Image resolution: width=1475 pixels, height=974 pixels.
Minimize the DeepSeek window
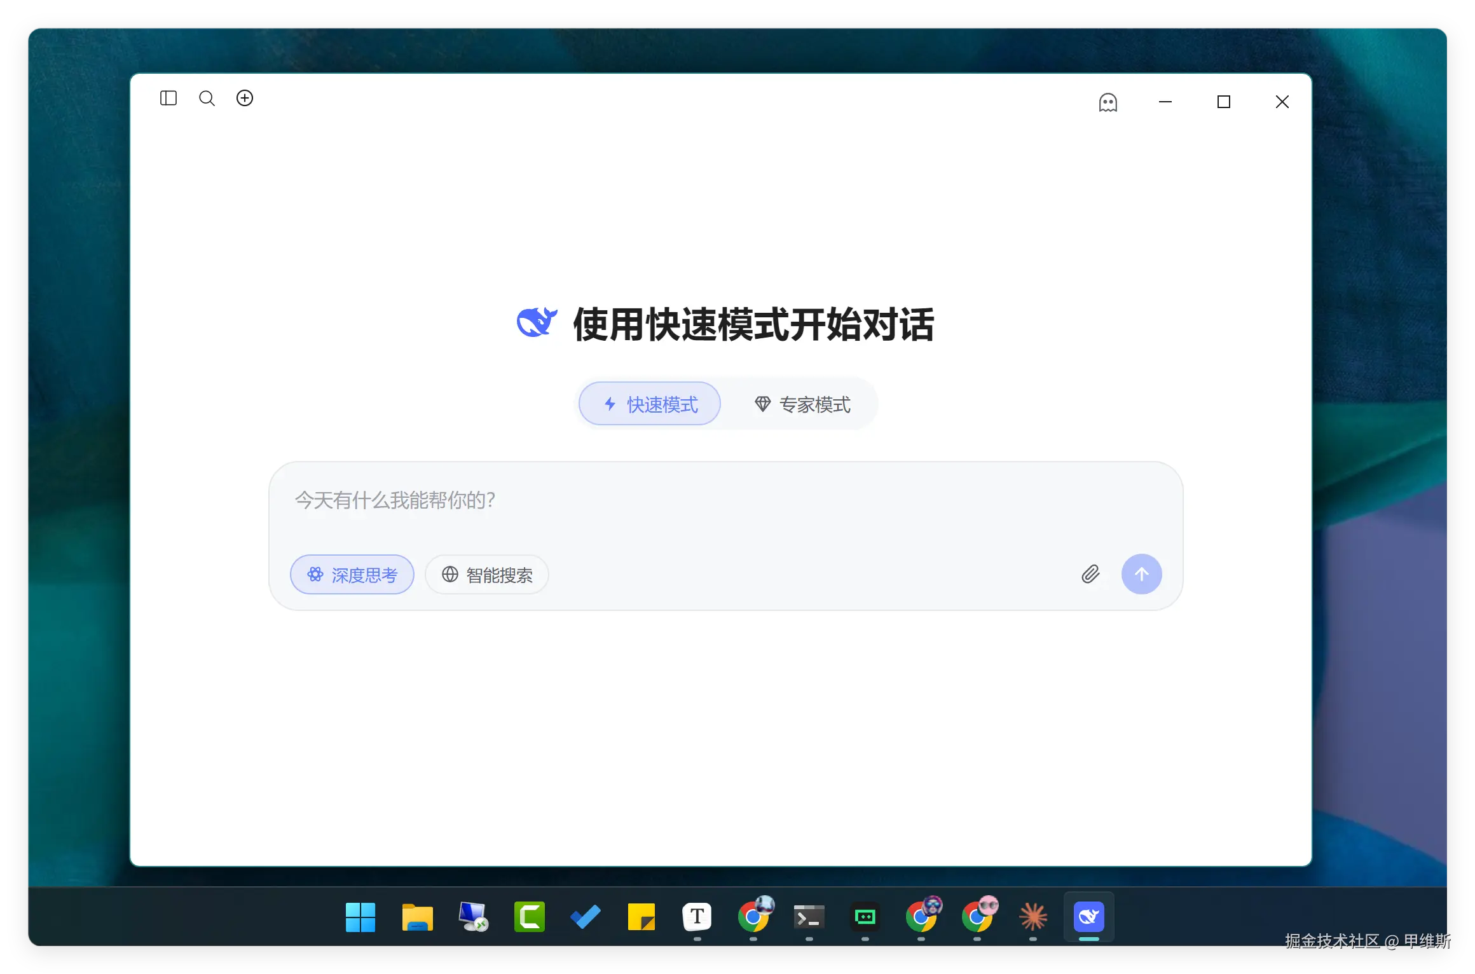(x=1165, y=102)
